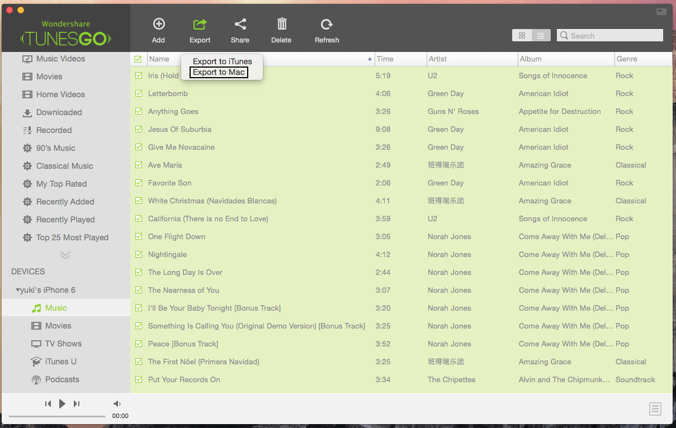Open Recently Played playlist
The height and width of the screenshot is (428, 676).
coord(66,220)
